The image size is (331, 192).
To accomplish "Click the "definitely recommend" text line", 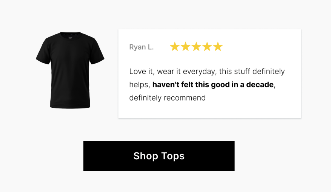I will tap(167, 98).
